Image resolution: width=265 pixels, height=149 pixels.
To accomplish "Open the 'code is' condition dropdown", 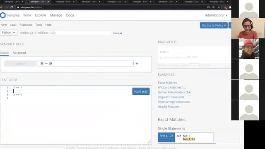I will tap(20, 63).
